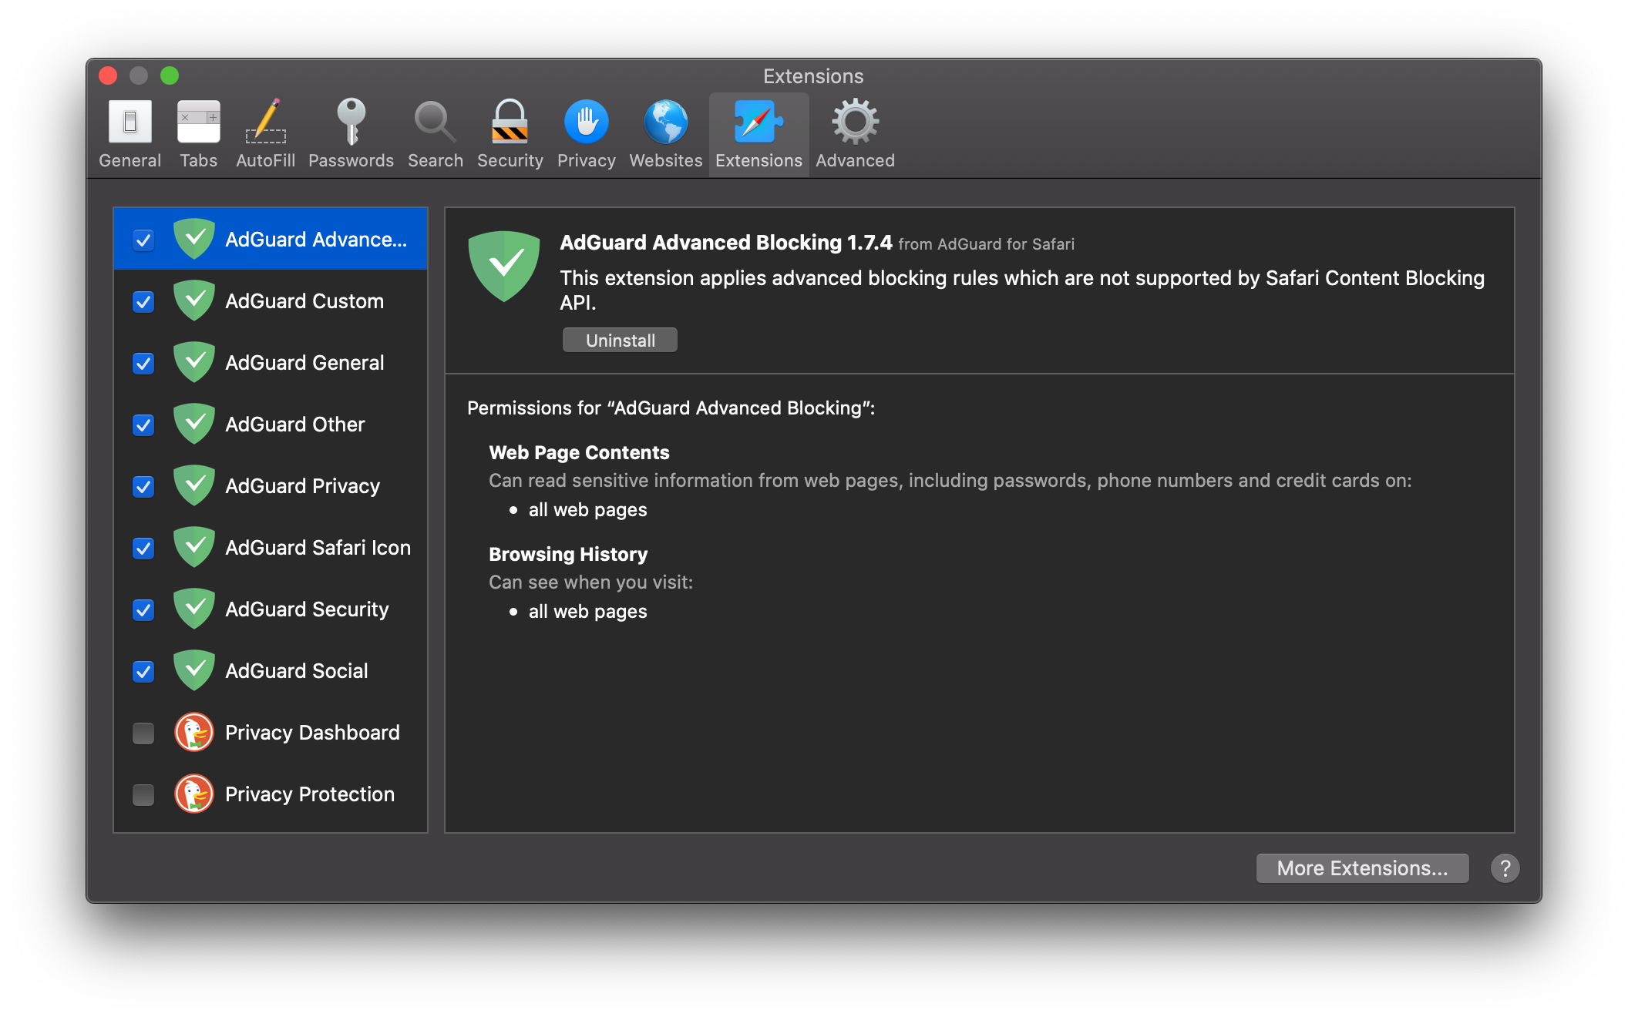Click the Uninstall button for AdGuard
This screenshot has height=1017, width=1628.
coord(619,340)
